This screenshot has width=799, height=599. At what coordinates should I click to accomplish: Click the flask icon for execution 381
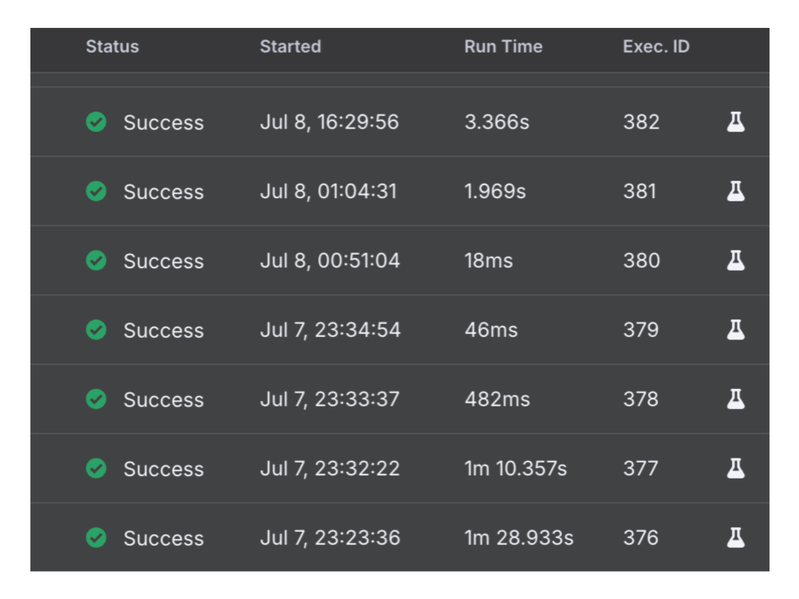coord(735,192)
